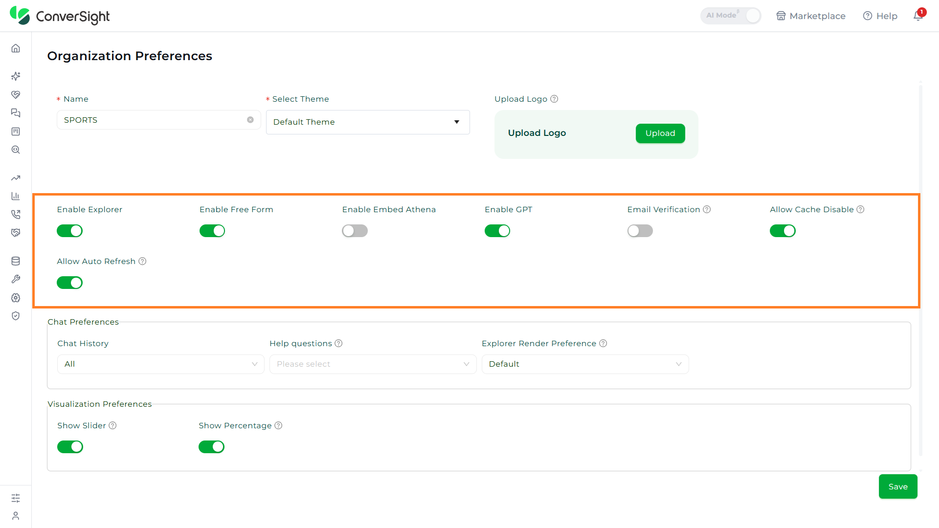Open the sparkle AI icon in sidebar
The height and width of the screenshot is (528, 939).
[16, 76]
